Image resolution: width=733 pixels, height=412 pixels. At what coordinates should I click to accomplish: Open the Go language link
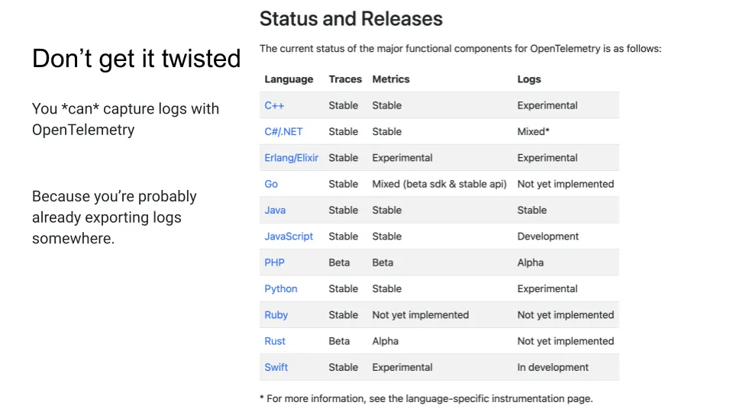coord(271,184)
